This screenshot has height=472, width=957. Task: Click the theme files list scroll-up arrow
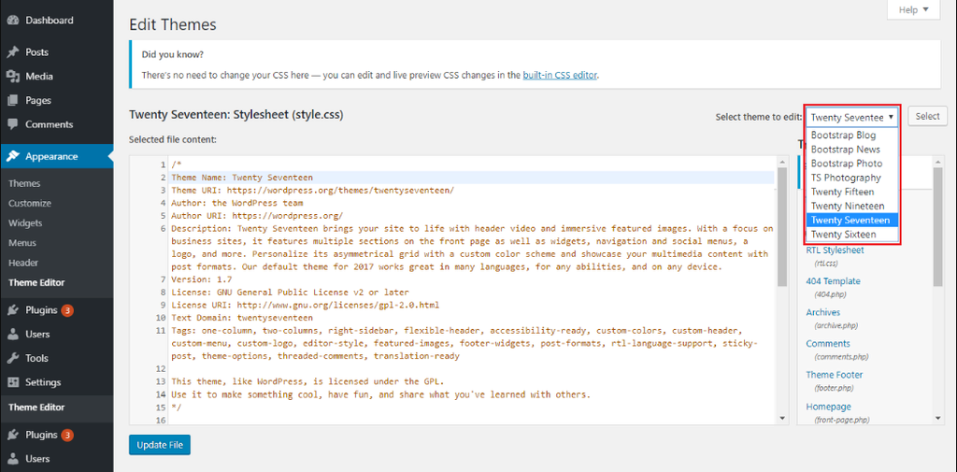938,161
